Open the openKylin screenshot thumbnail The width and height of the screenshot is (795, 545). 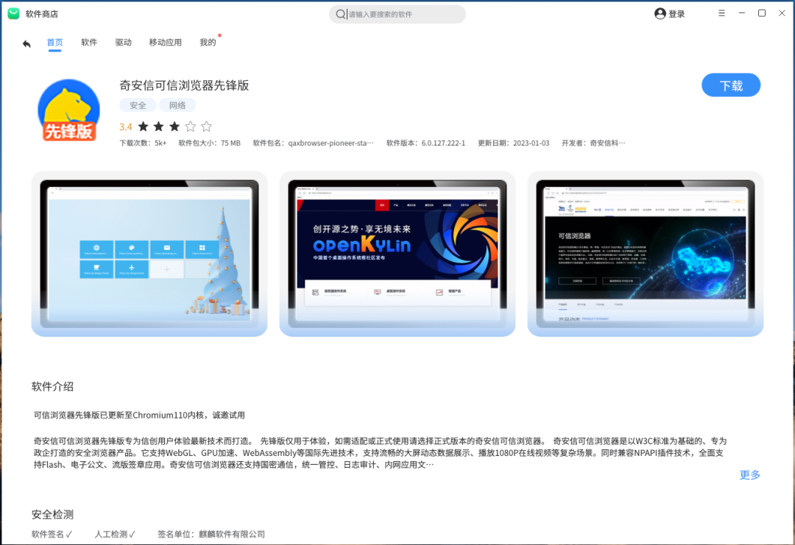point(397,253)
